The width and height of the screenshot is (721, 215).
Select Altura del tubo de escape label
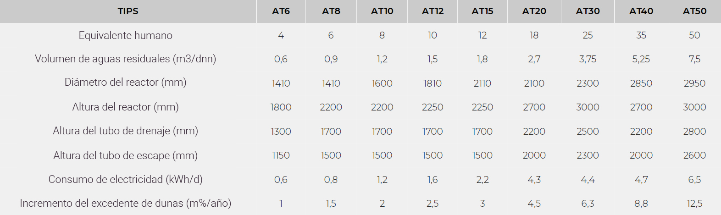pos(126,155)
